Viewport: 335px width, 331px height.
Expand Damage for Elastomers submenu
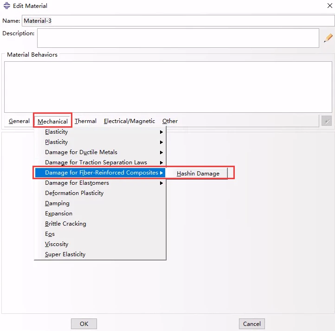point(100,183)
